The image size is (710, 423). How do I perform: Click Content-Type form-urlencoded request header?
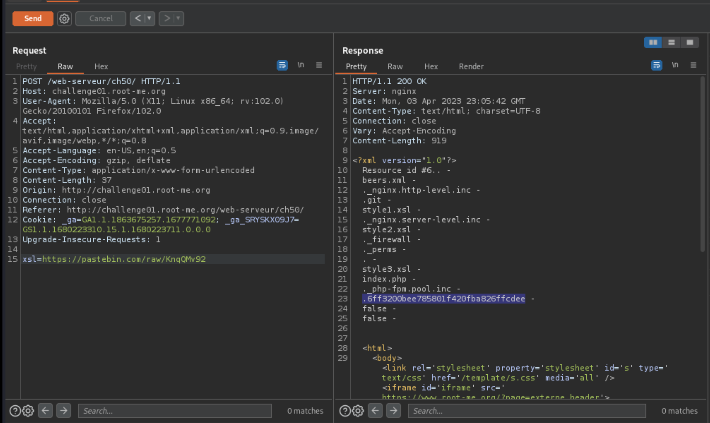coord(138,170)
